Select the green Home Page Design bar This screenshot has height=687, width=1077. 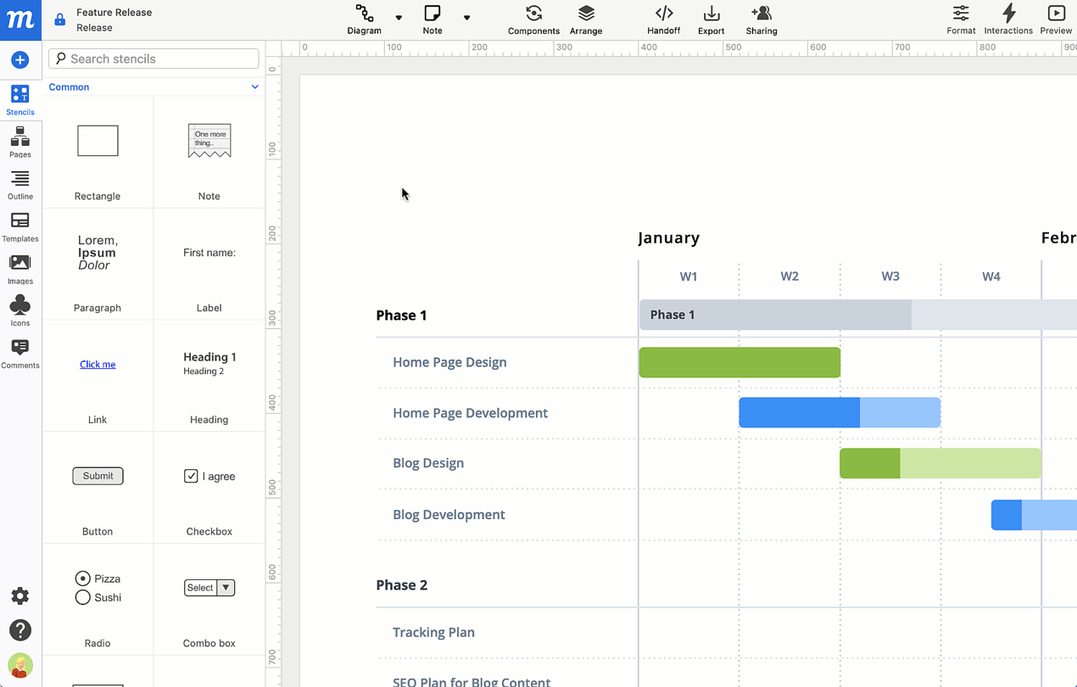(739, 362)
